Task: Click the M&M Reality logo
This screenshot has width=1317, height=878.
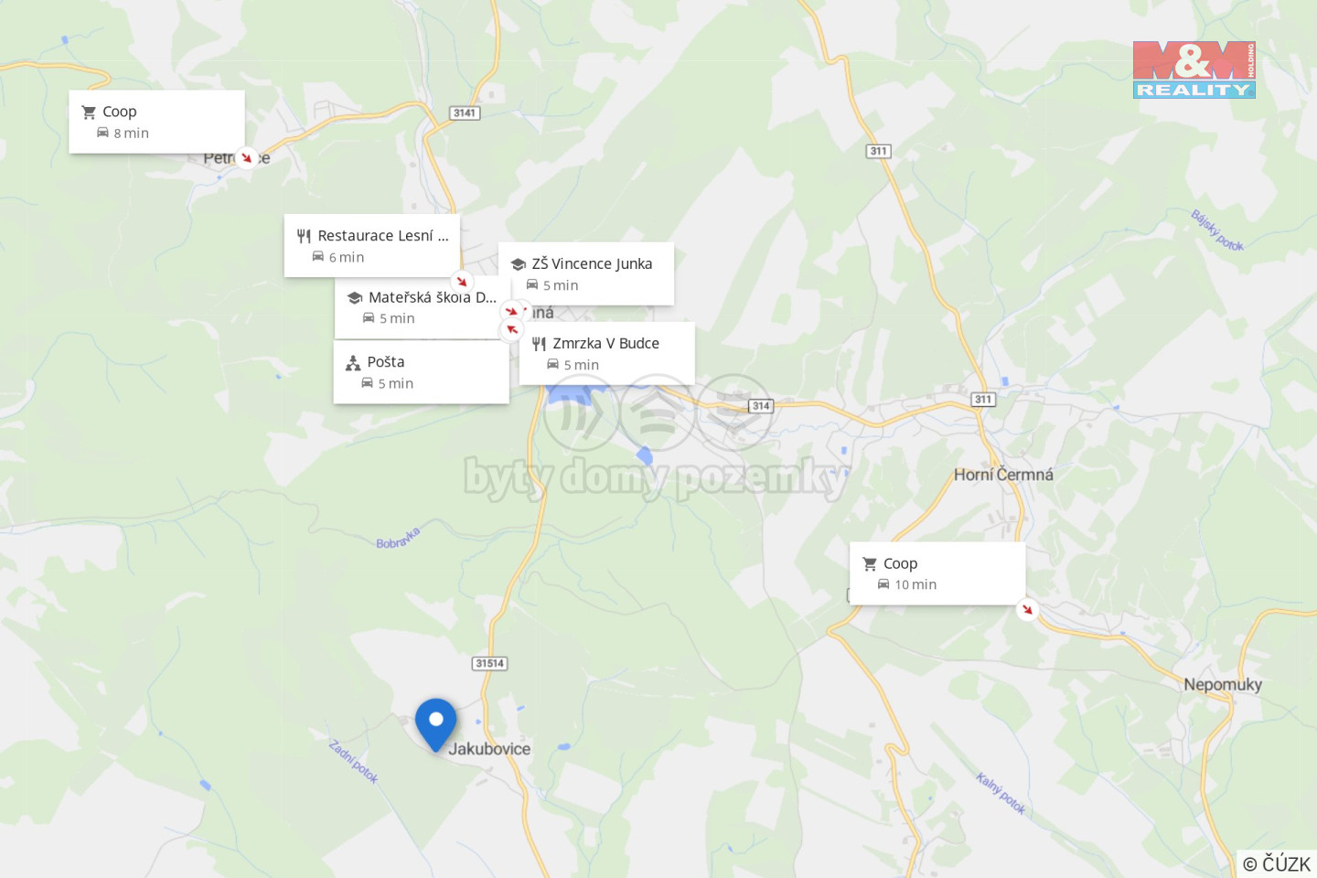Action: click(x=1194, y=70)
